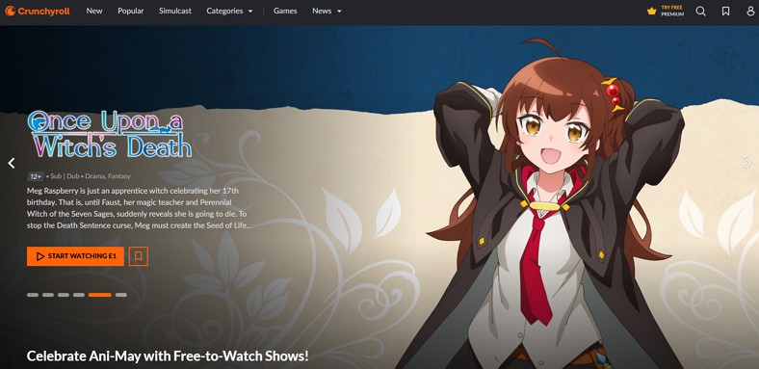Expand the News dropdown
Image resolution: width=759 pixels, height=369 pixels.
[327, 11]
